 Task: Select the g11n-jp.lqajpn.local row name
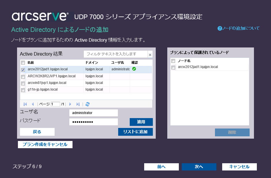(43, 89)
